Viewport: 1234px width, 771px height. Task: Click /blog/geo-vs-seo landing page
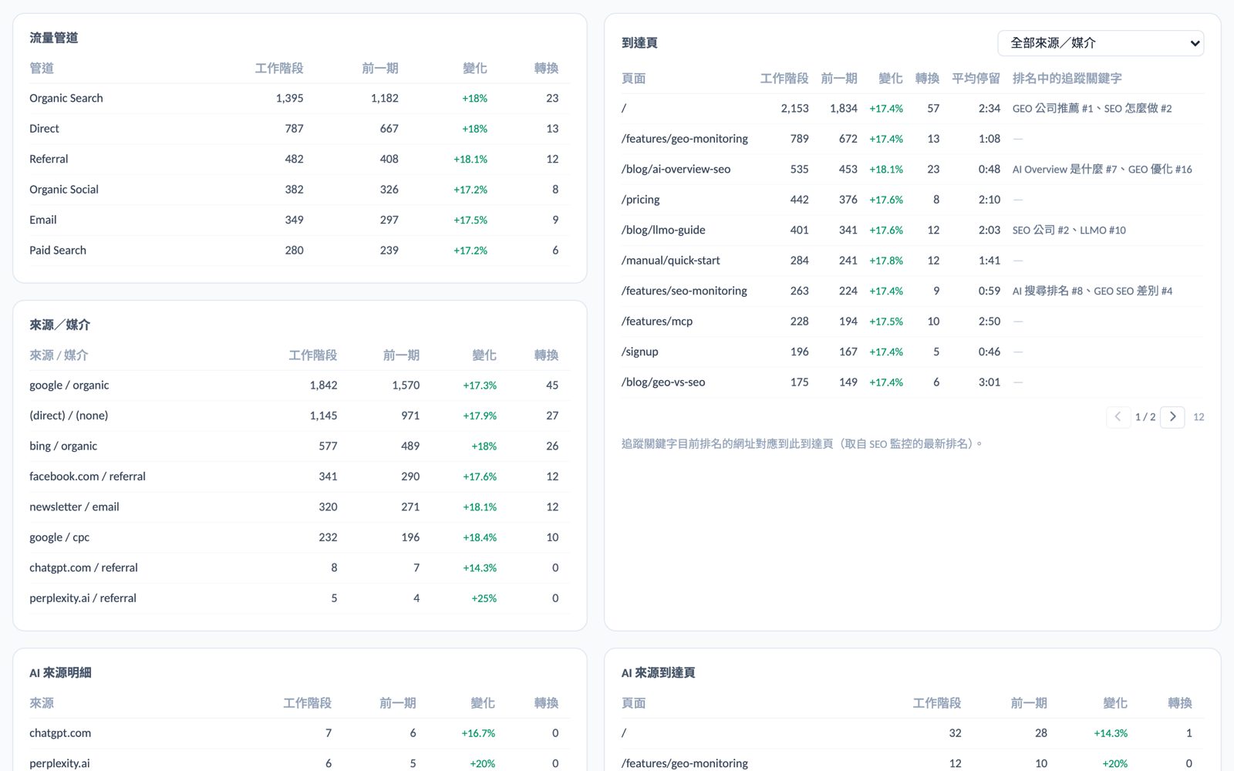tap(663, 382)
